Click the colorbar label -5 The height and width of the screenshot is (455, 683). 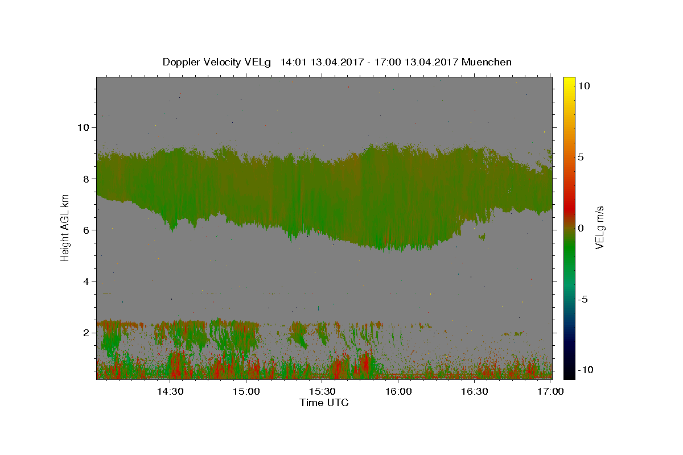(x=583, y=299)
